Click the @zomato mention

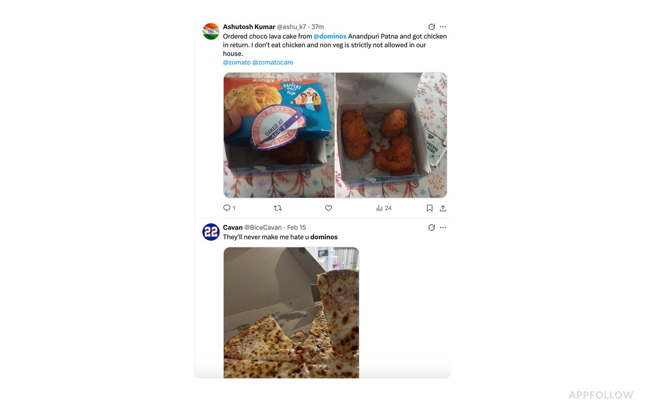click(x=237, y=62)
